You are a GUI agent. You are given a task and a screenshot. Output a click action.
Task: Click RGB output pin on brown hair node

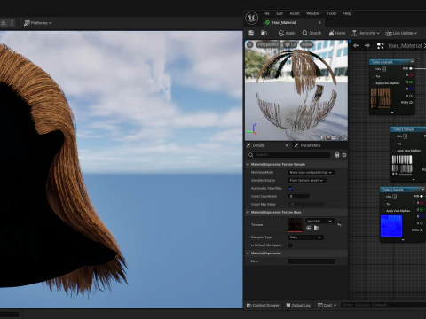pyautogui.click(x=411, y=68)
